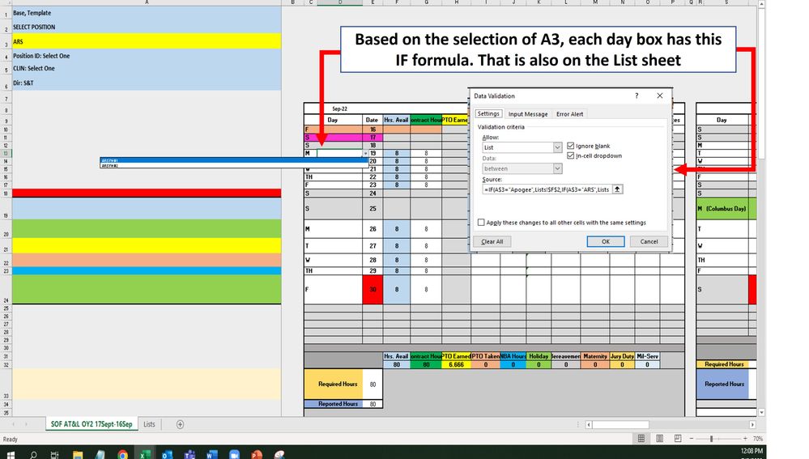Click column A header
Viewport: 809px width, 459px height.
click(147, 2)
